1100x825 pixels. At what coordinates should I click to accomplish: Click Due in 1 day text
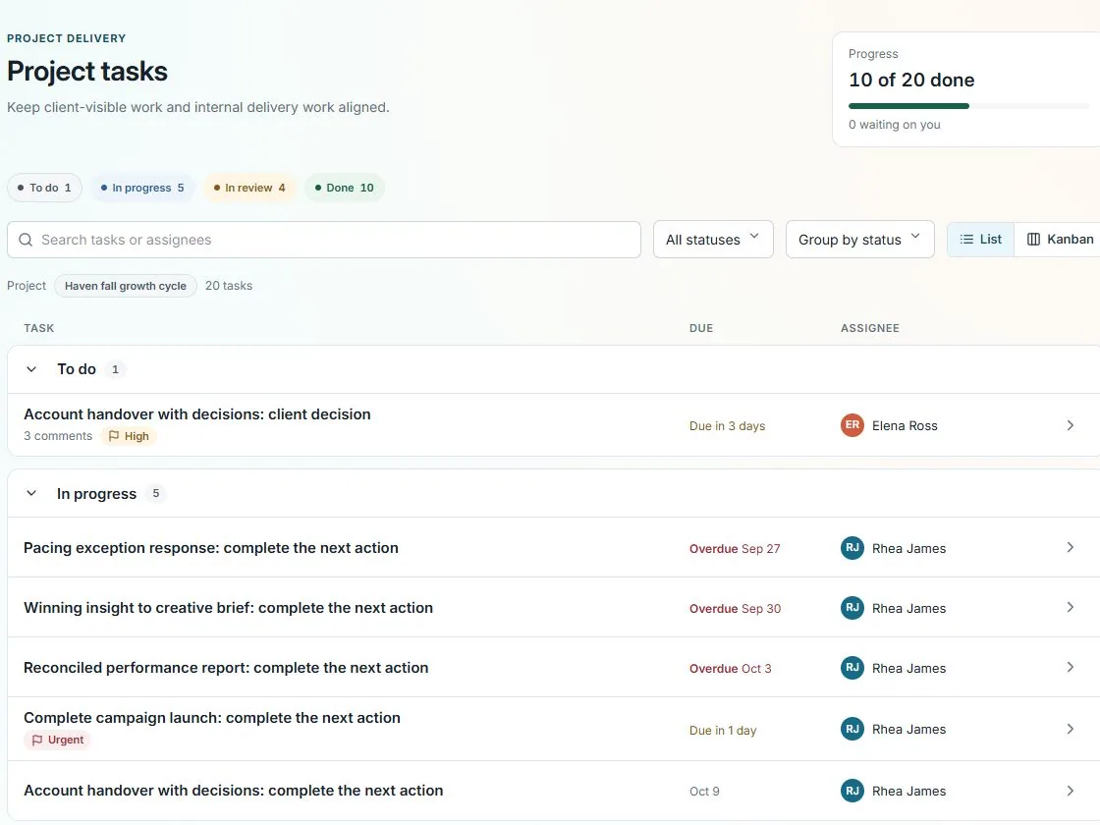[723, 731]
